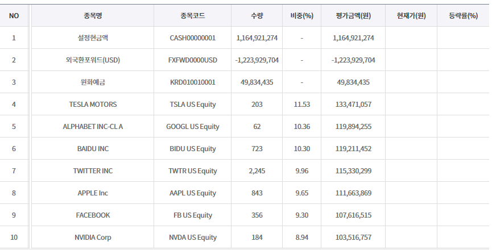Click code NVDA US Equity
Viewport: 492px width, 250px height.
[193, 238]
